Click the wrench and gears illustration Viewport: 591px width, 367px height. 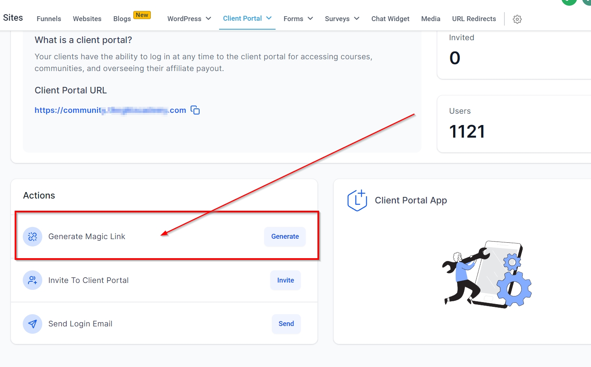click(487, 275)
